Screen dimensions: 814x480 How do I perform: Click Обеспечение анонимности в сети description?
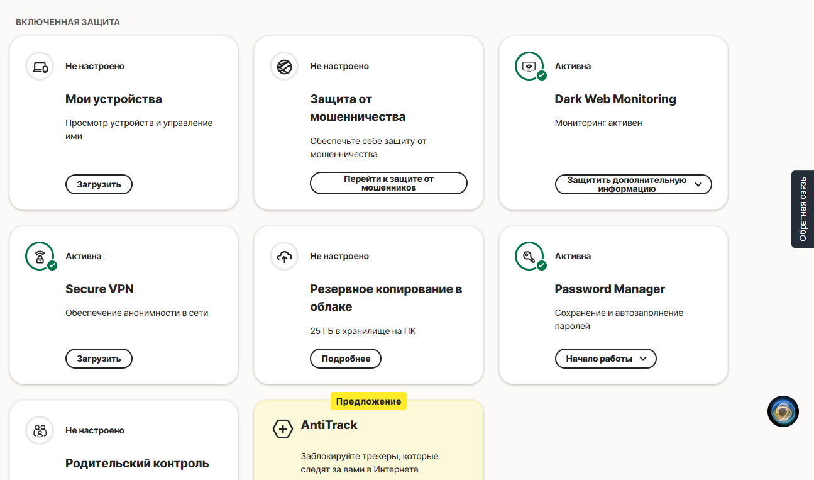(x=136, y=313)
